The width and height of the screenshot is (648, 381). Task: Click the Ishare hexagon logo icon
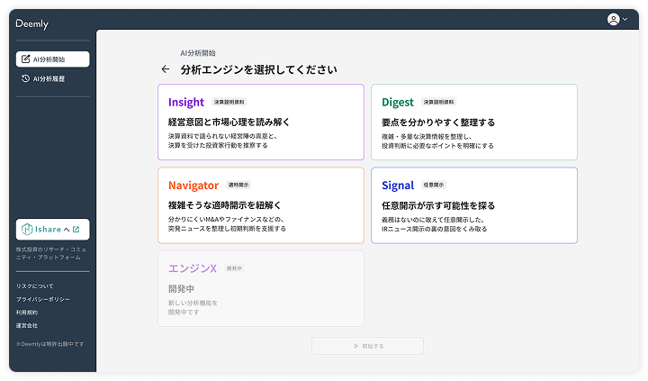[x=28, y=230]
